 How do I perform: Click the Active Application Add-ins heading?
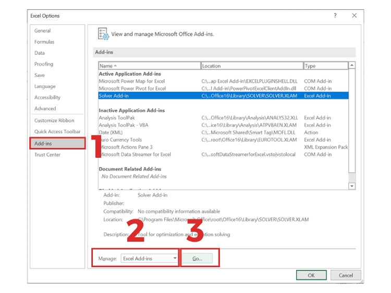(x=130, y=74)
